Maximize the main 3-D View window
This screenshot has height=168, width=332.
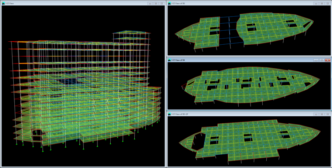pyautogui.click(x=156, y=3)
